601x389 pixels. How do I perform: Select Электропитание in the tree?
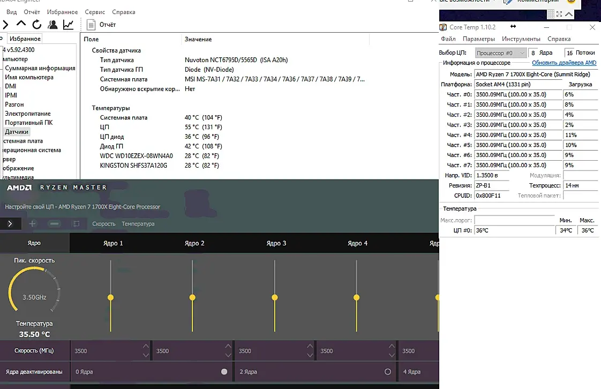point(28,114)
